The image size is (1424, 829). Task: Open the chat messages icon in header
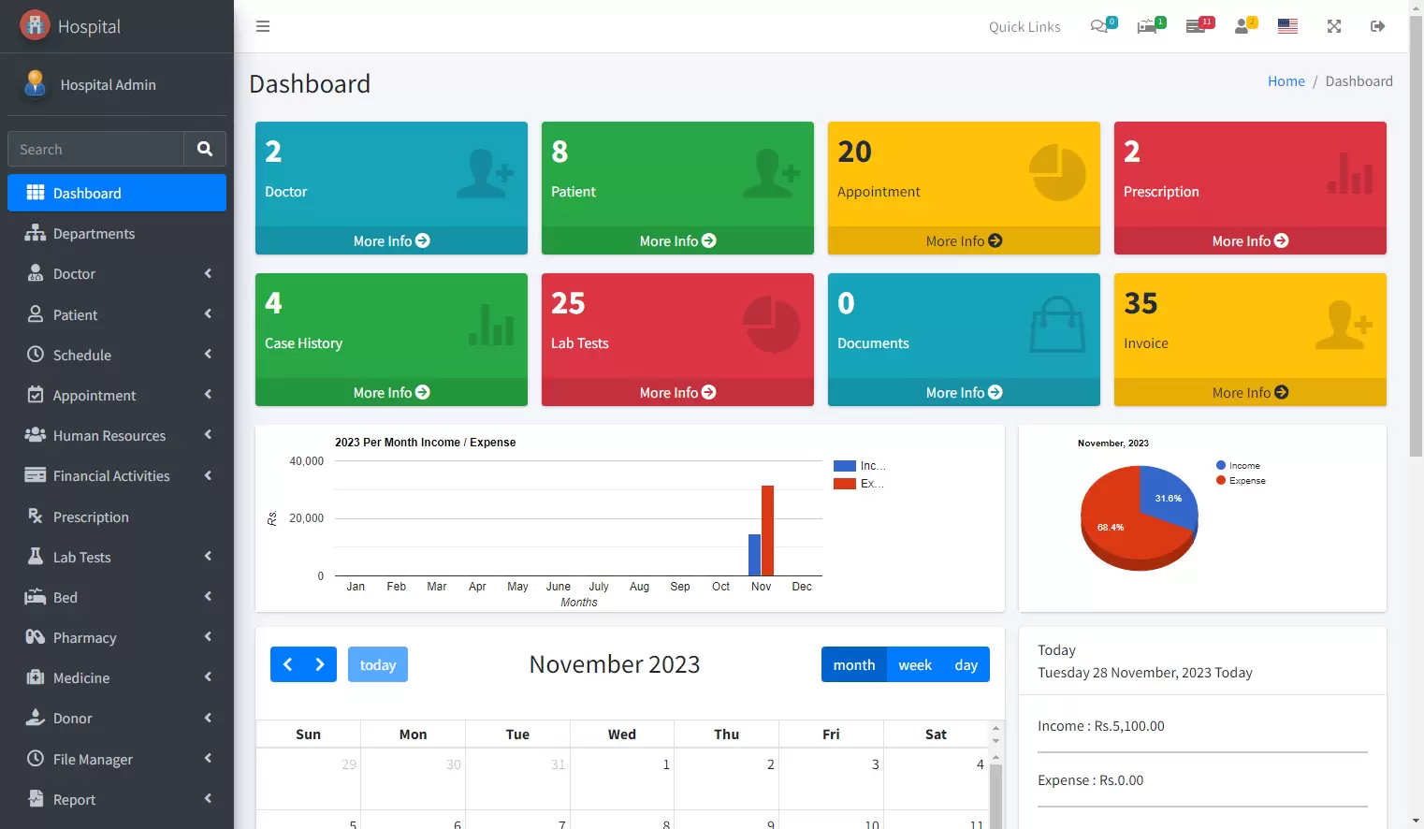coord(1099,26)
